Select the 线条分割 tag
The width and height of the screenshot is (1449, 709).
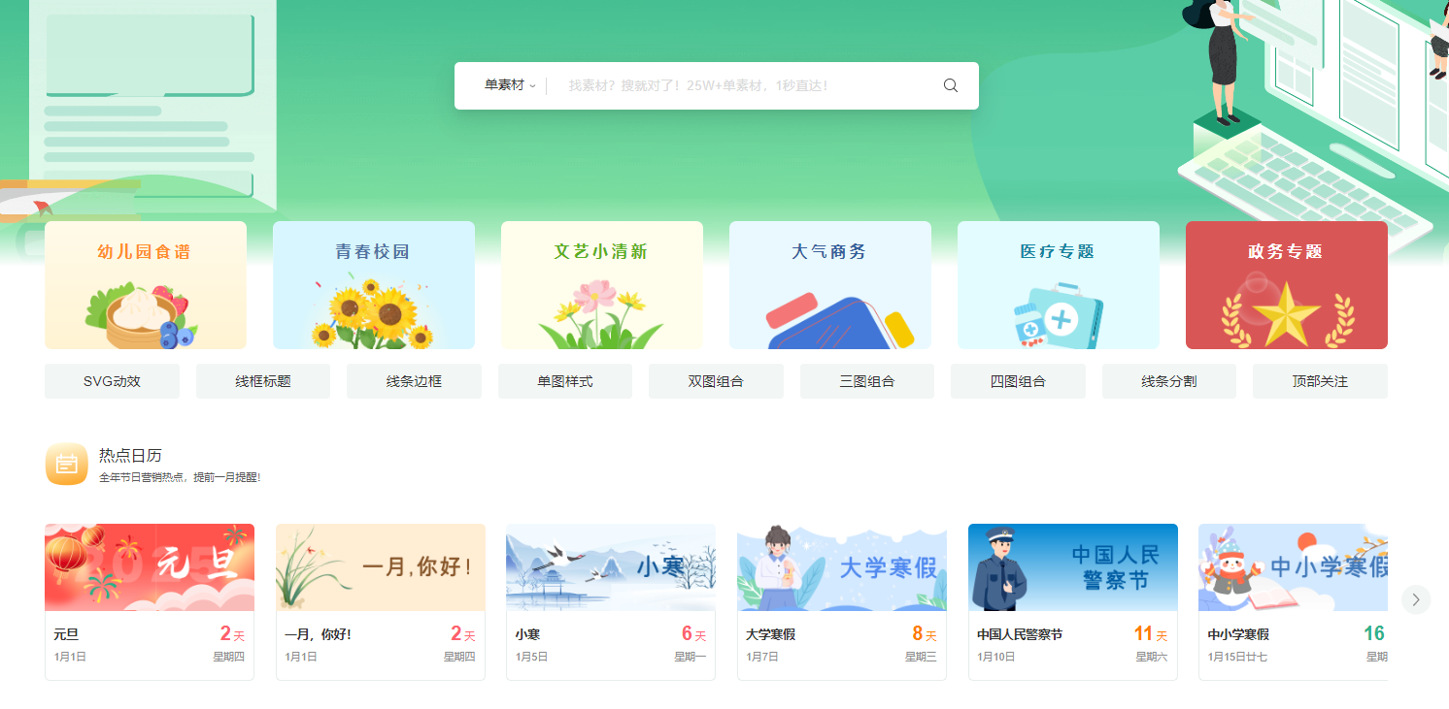coord(1169,381)
